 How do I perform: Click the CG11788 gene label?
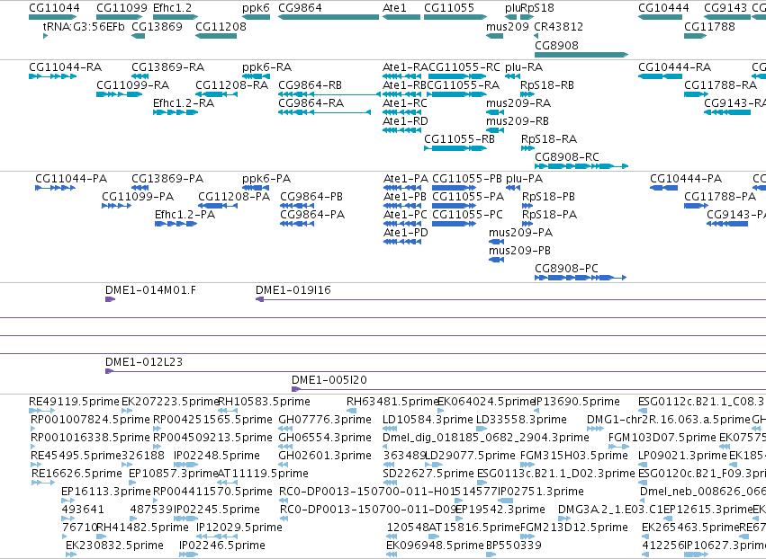[x=709, y=26]
